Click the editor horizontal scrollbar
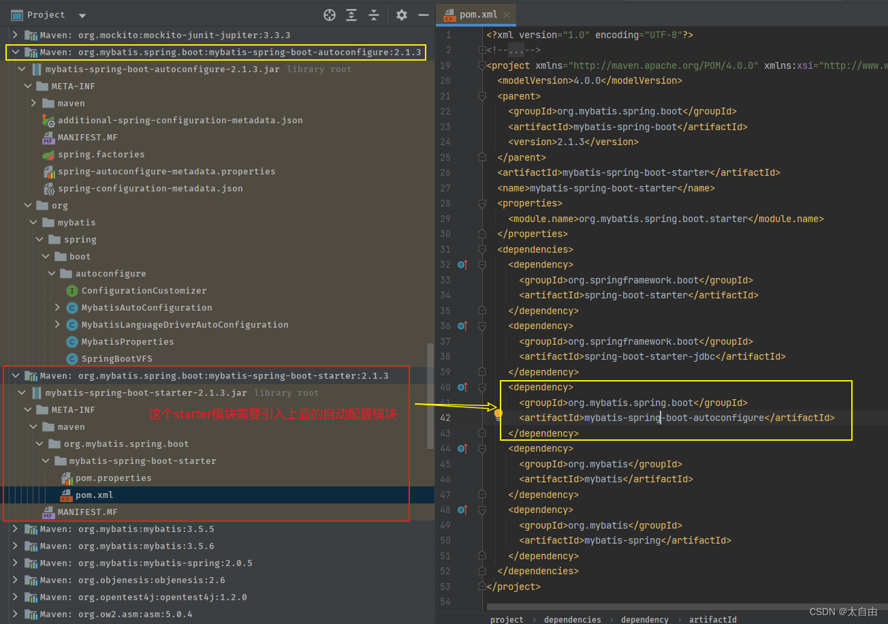 tap(688, 606)
